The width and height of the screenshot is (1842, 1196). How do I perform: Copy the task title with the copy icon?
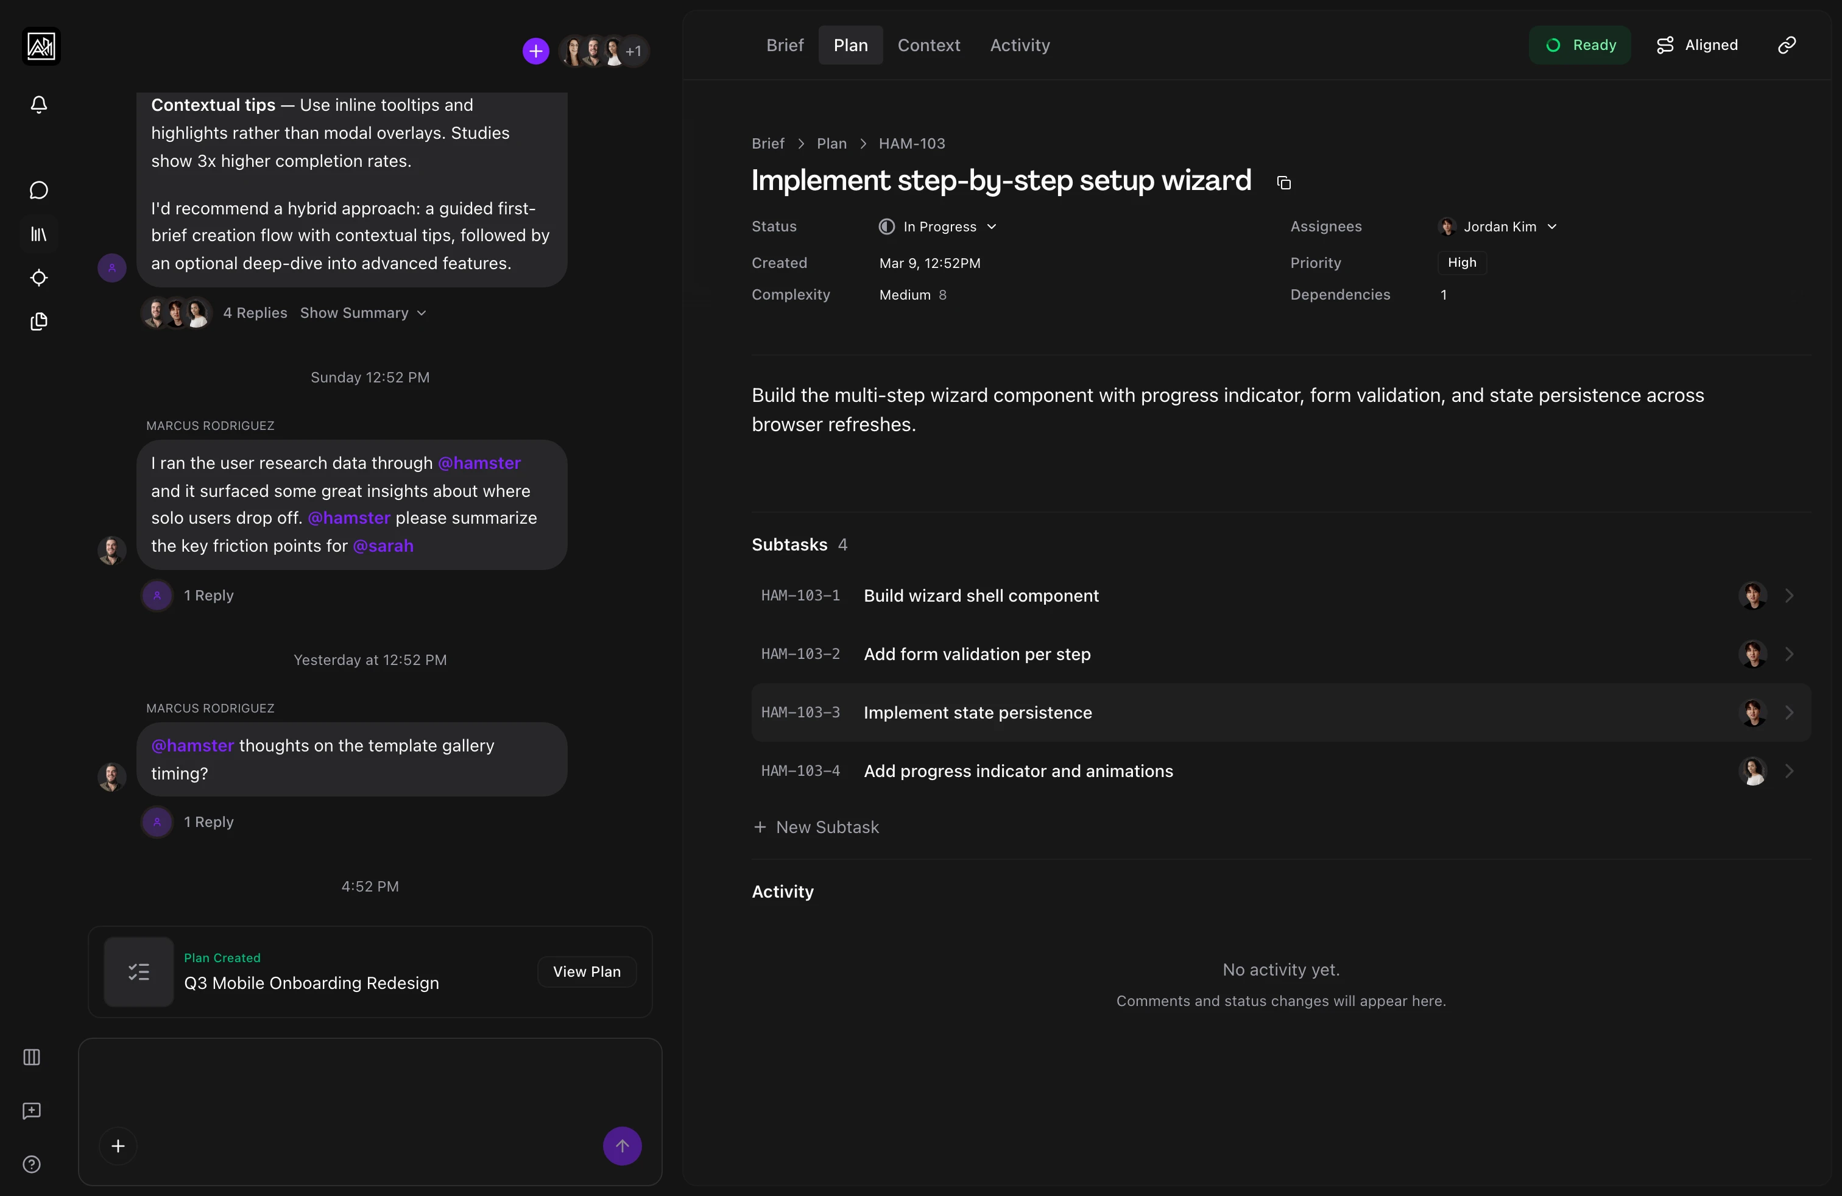[1283, 183]
